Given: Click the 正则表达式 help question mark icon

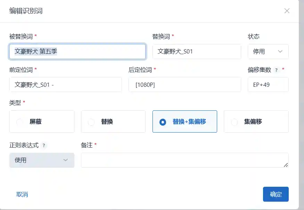Looking at the screenshot, I should click(44, 145).
